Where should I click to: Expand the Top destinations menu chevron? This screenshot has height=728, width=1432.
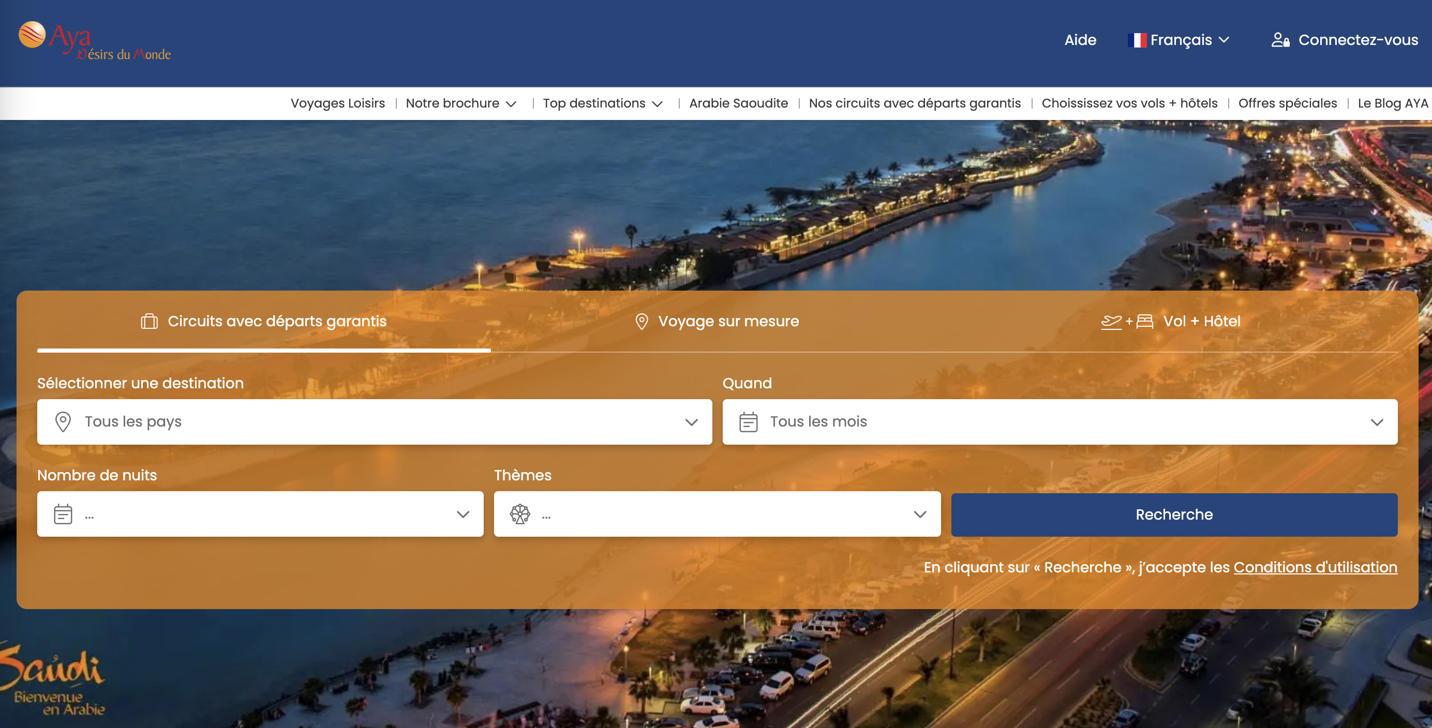pos(658,104)
